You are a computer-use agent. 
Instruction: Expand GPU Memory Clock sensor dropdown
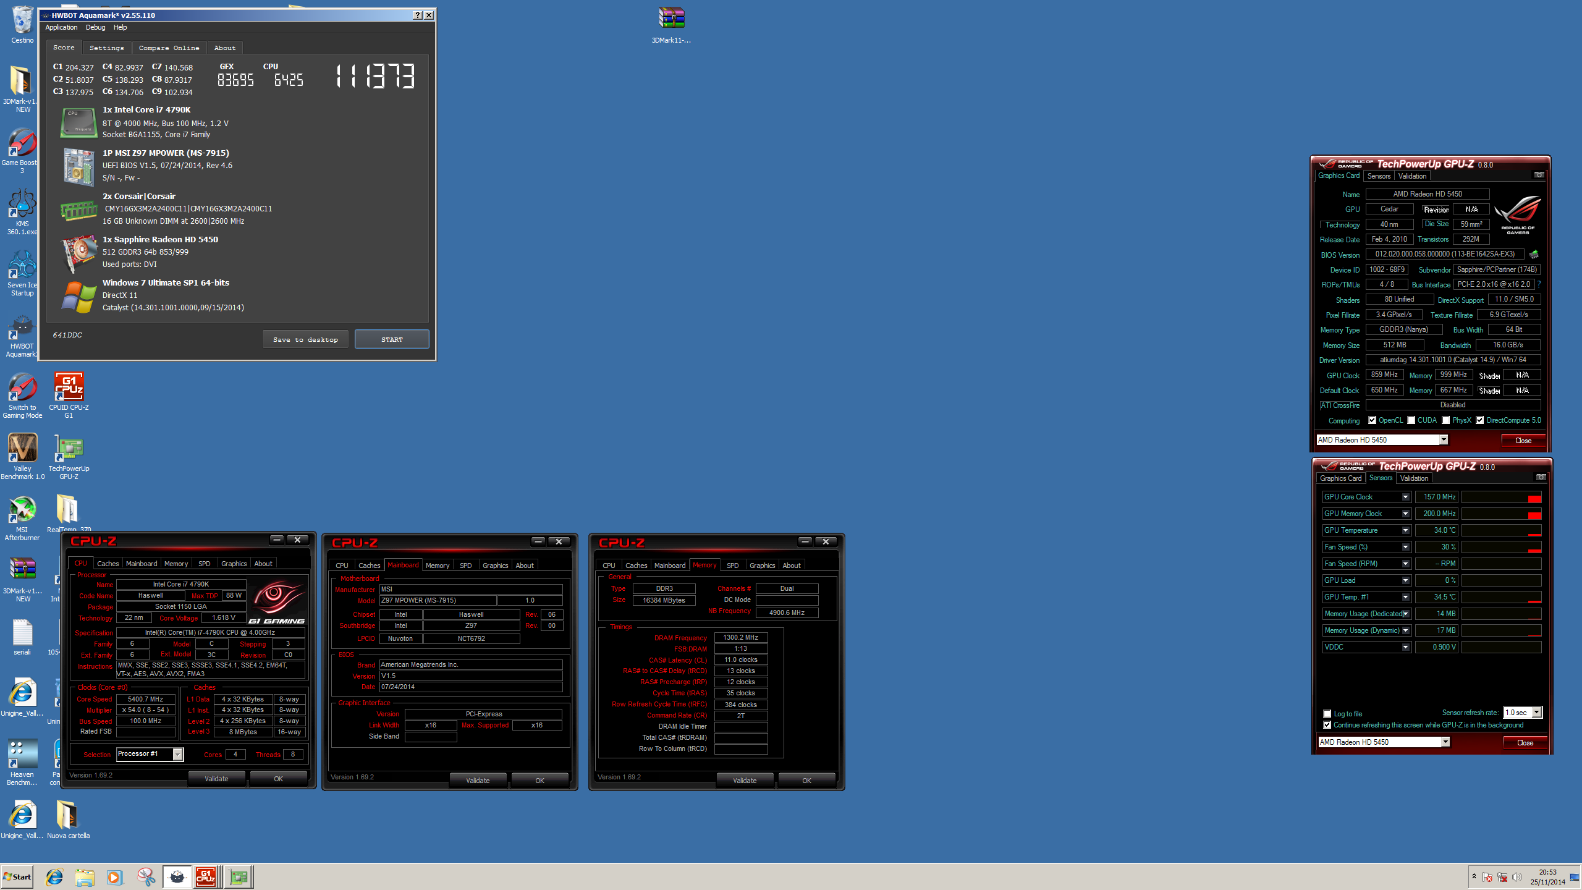click(1405, 514)
